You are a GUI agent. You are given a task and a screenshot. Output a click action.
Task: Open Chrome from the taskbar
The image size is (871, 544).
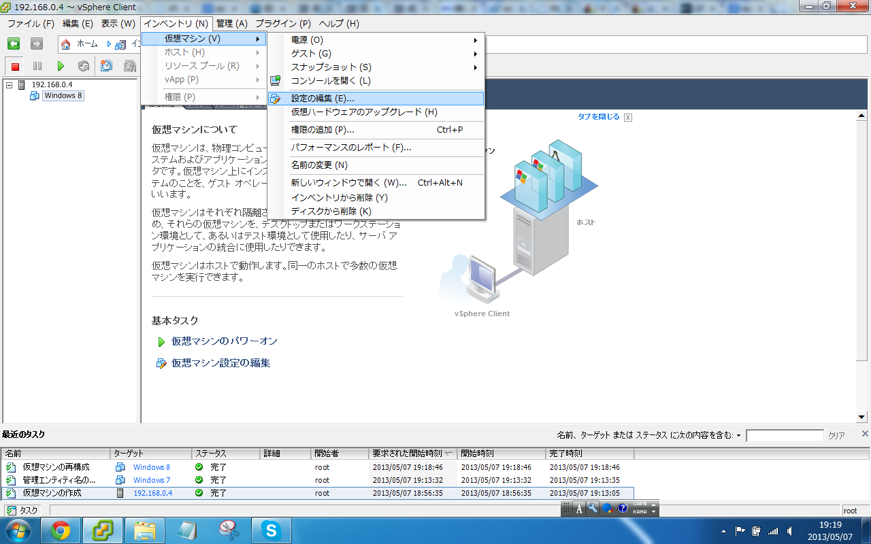61,530
